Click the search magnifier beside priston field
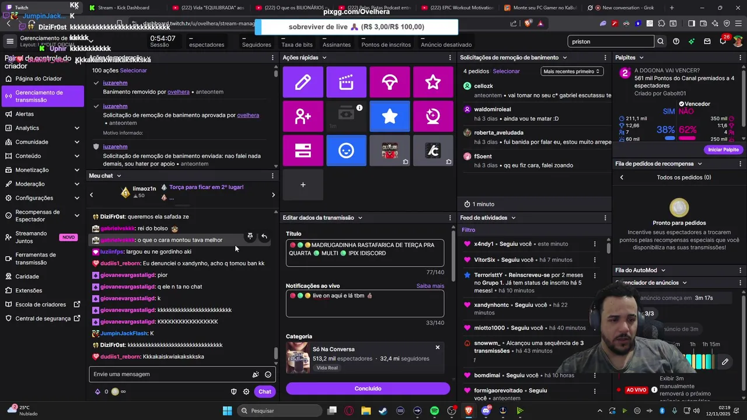Image resolution: width=747 pixels, height=420 pixels. click(x=661, y=41)
